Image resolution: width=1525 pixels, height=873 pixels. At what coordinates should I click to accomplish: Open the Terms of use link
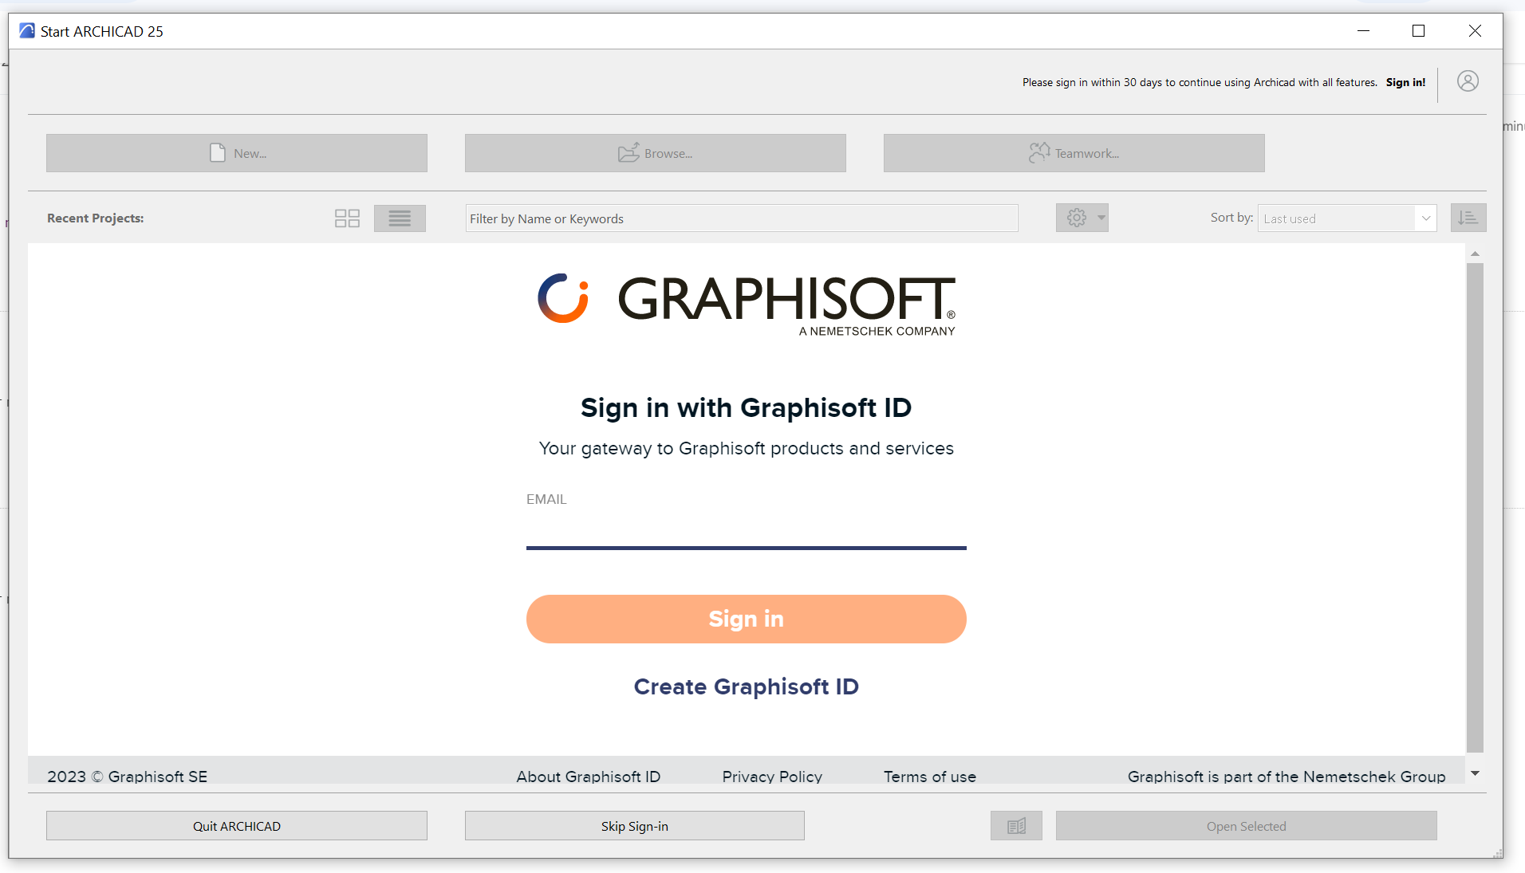coord(929,777)
